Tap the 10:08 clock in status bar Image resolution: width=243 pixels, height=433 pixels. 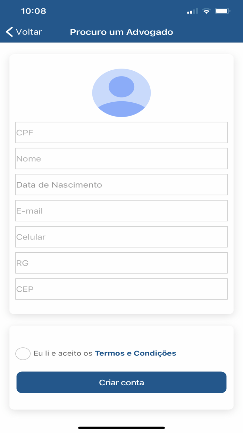pos(34,11)
